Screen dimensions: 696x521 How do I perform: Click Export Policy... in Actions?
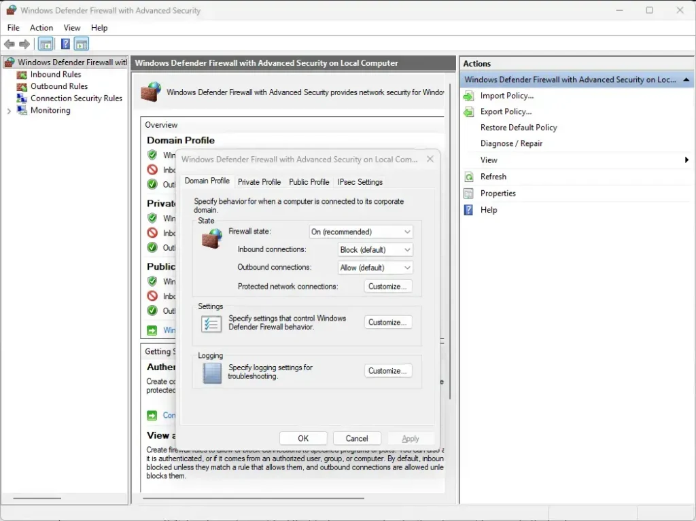click(506, 112)
